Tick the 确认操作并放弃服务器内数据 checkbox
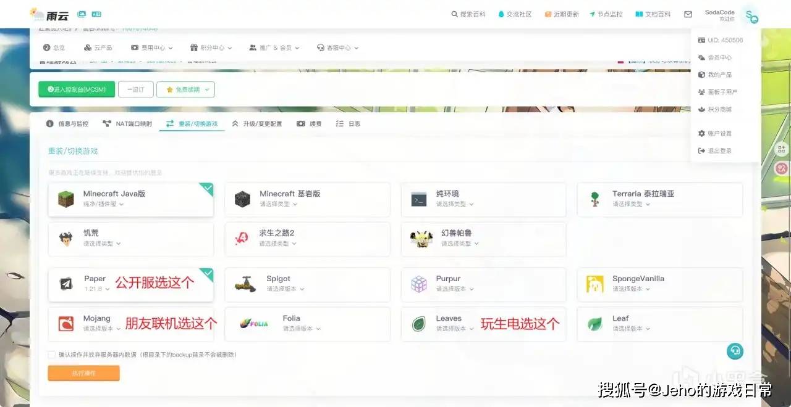 pyautogui.click(x=52, y=355)
